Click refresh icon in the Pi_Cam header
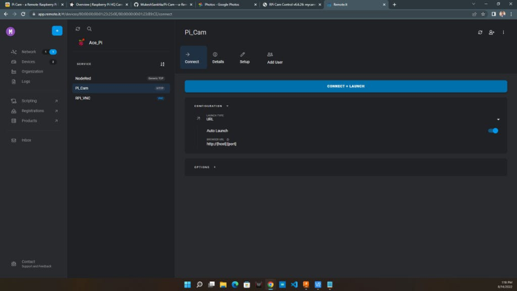The height and width of the screenshot is (291, 517). pyautogui.click(x=480, y=32)
